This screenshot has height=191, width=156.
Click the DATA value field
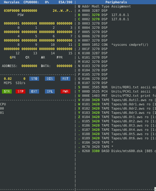coord(64,66)
